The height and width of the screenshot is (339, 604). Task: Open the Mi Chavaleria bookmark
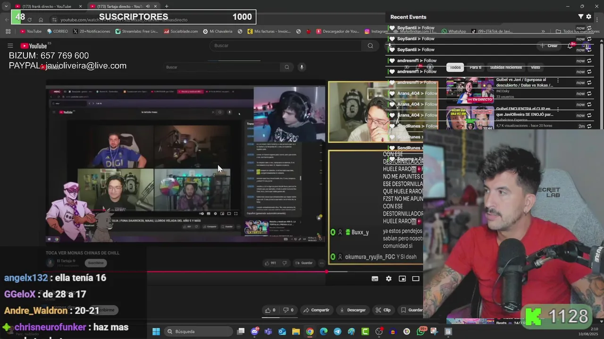pyautogui.click(x=218, y=32)
